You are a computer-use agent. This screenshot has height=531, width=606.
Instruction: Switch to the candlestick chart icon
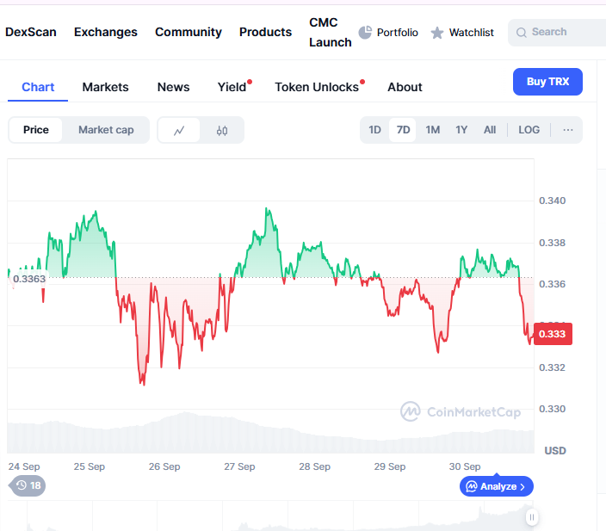222,130
